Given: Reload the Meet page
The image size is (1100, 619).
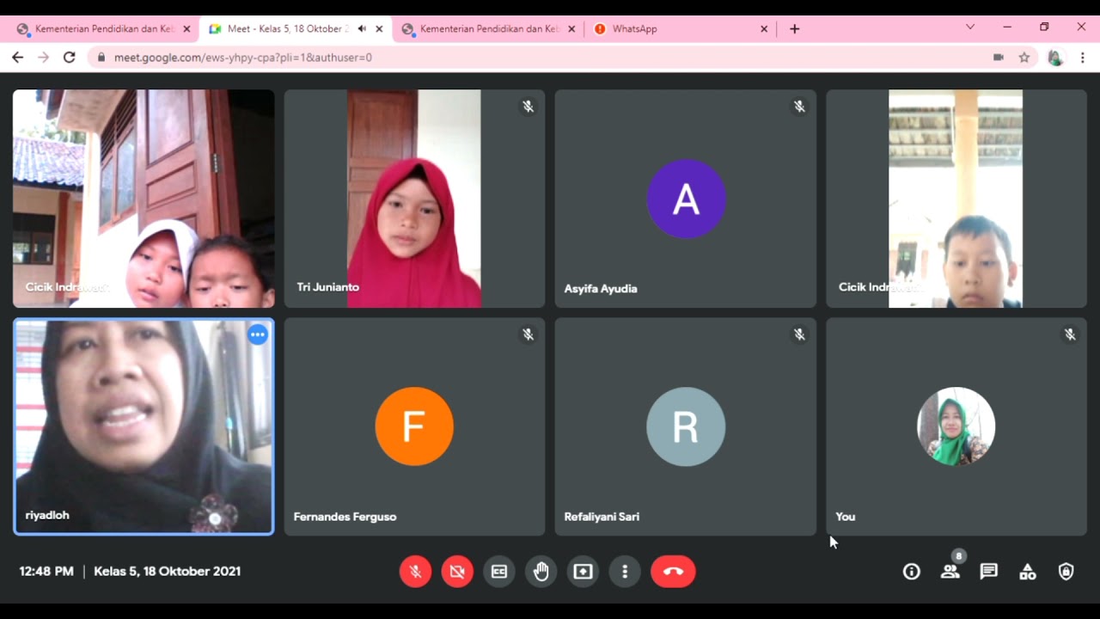Looking at the screenshot, I should (70, 58).
